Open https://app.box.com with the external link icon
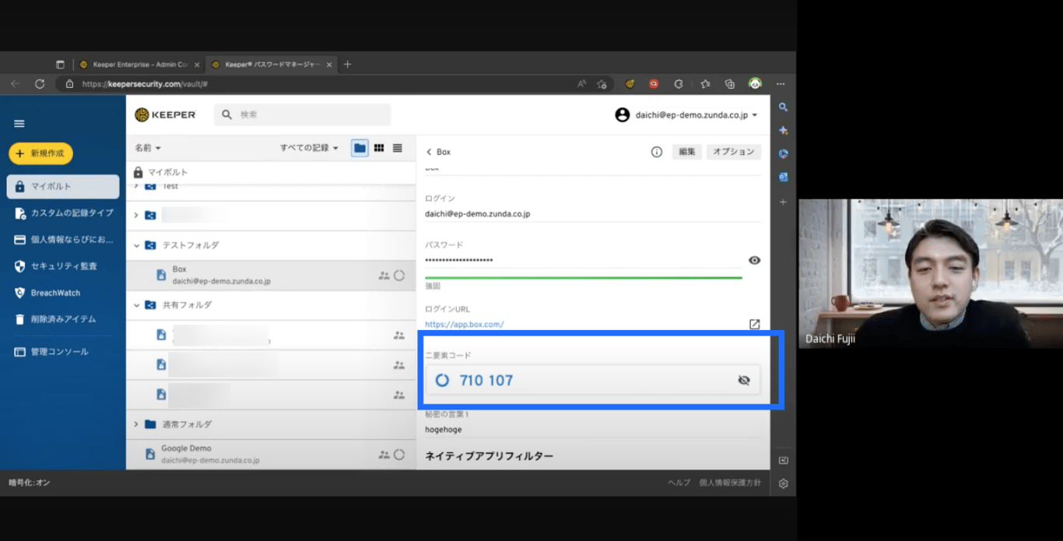The height and width of the screenshot is (541, 1063). point(754,324)
